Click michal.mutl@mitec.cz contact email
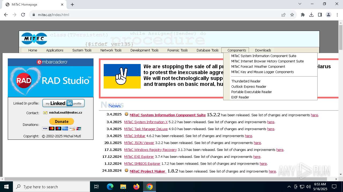 point(65,113)
